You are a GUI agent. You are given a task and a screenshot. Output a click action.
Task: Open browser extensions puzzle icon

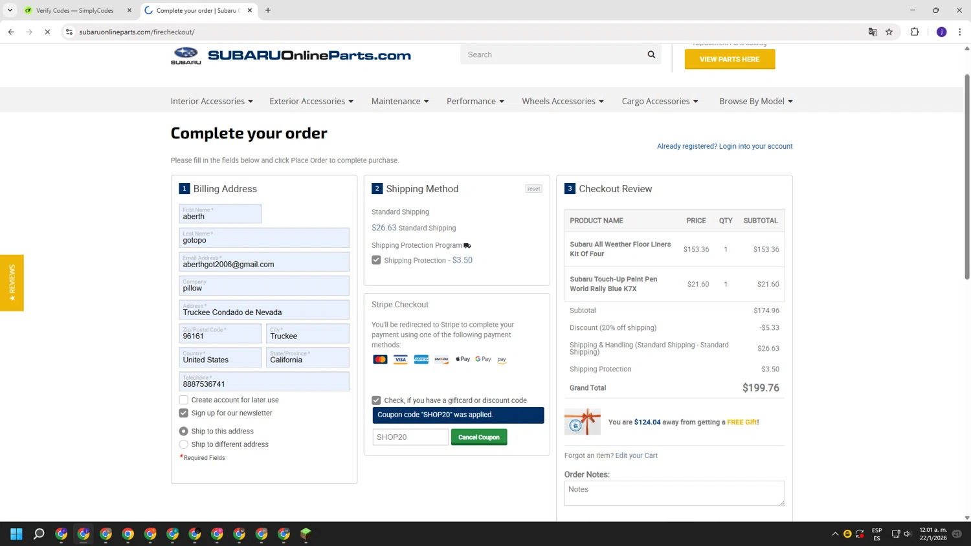click(x=915, y=32)
